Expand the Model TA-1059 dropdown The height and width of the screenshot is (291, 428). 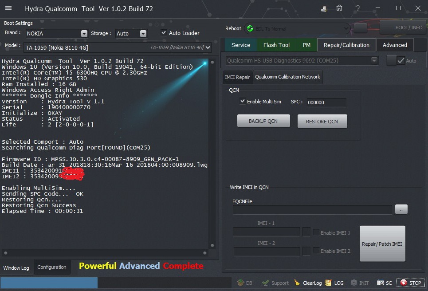click(x=208, y=47)
